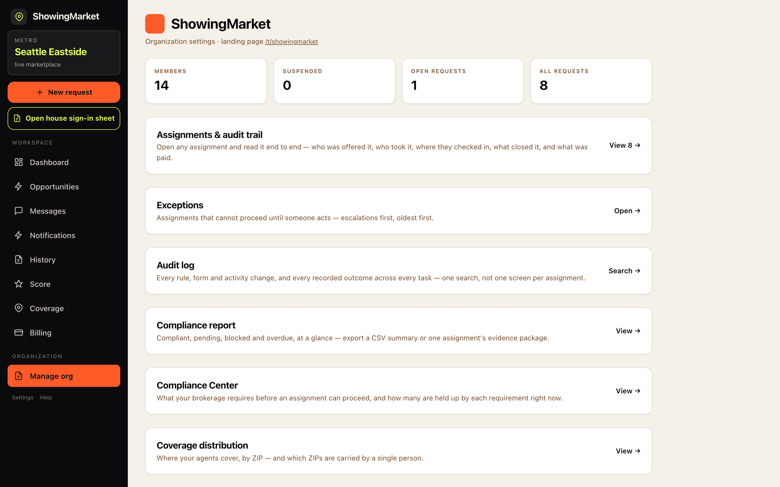Click the Dashboard grid icon
This screenshot has height=487, width=780.
click(x=19, y=162)
